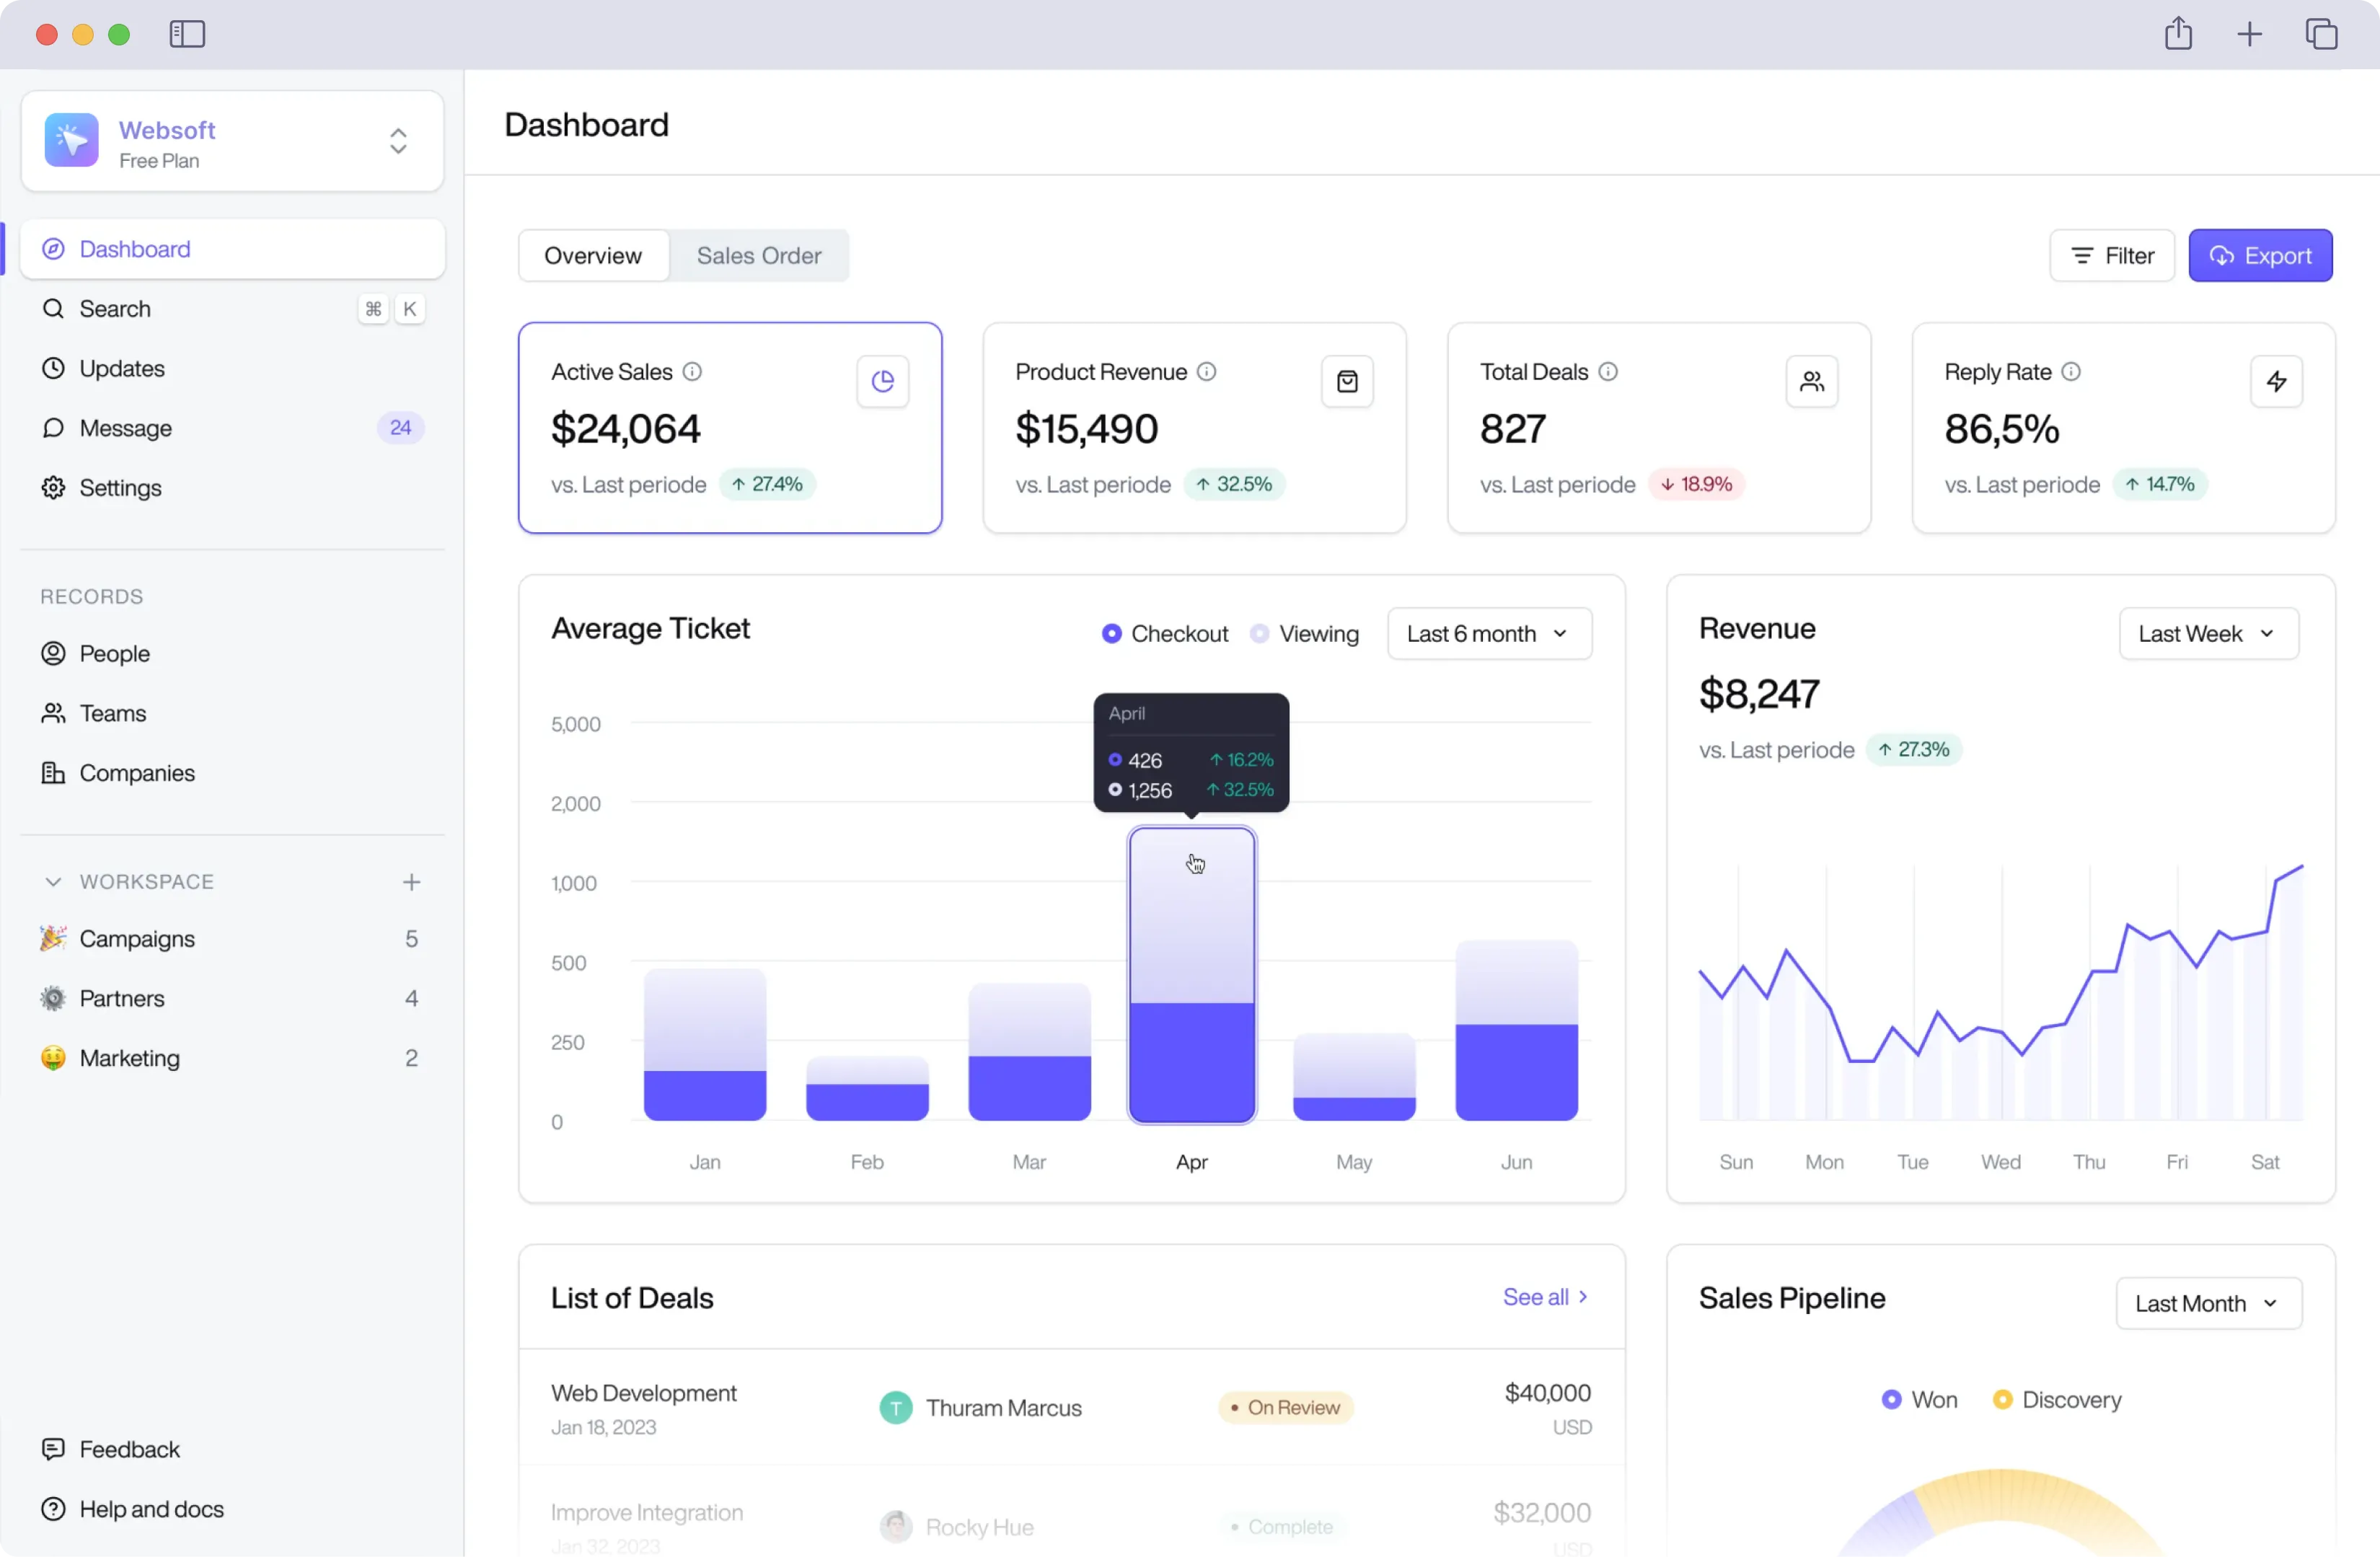Click the 18.9% decline badge on Total Deals
The height and width of the screenshot is (1557, 2380).
tap(1696, 484)
